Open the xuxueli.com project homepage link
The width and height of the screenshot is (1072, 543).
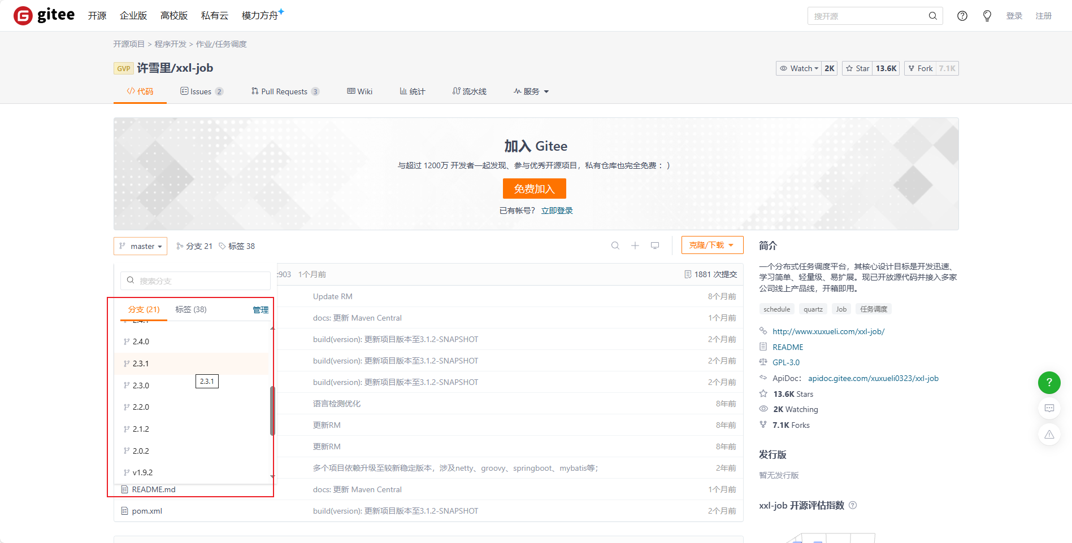pos(828,331)
